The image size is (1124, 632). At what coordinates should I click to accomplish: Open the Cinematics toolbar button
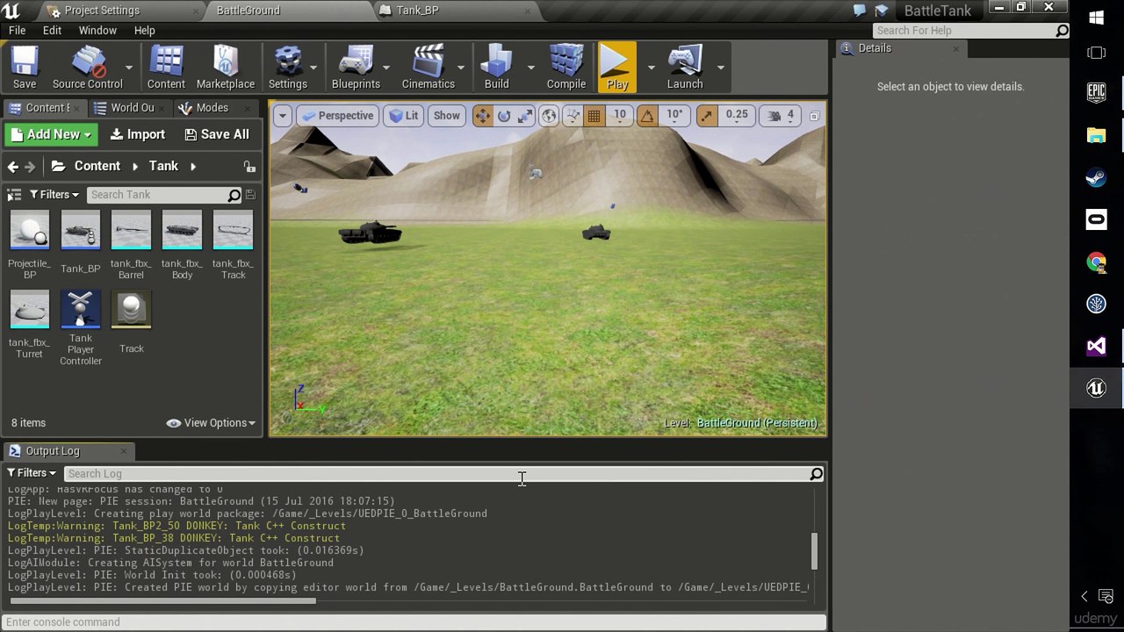429,68
